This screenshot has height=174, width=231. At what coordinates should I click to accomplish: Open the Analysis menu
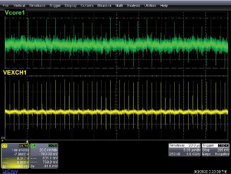coord(133,6)
